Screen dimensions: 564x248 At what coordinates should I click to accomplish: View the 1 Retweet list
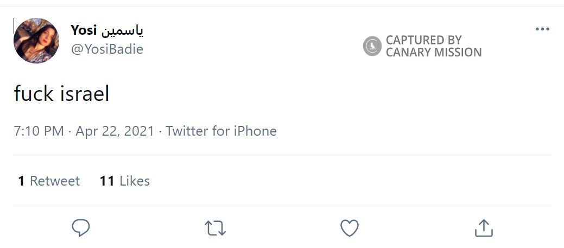pos(49,181)
